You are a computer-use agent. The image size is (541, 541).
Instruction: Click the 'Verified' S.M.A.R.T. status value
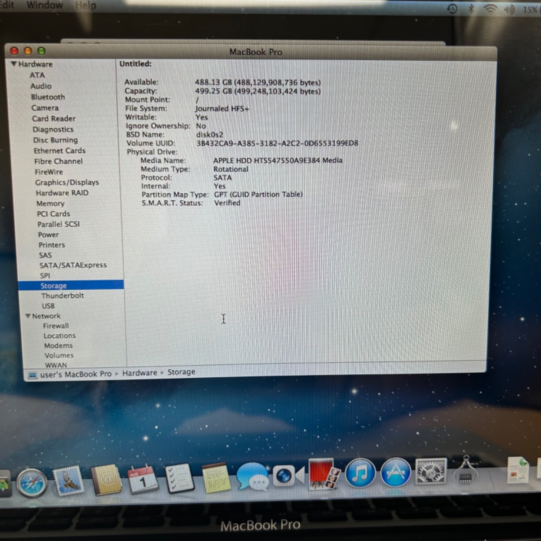227,203
